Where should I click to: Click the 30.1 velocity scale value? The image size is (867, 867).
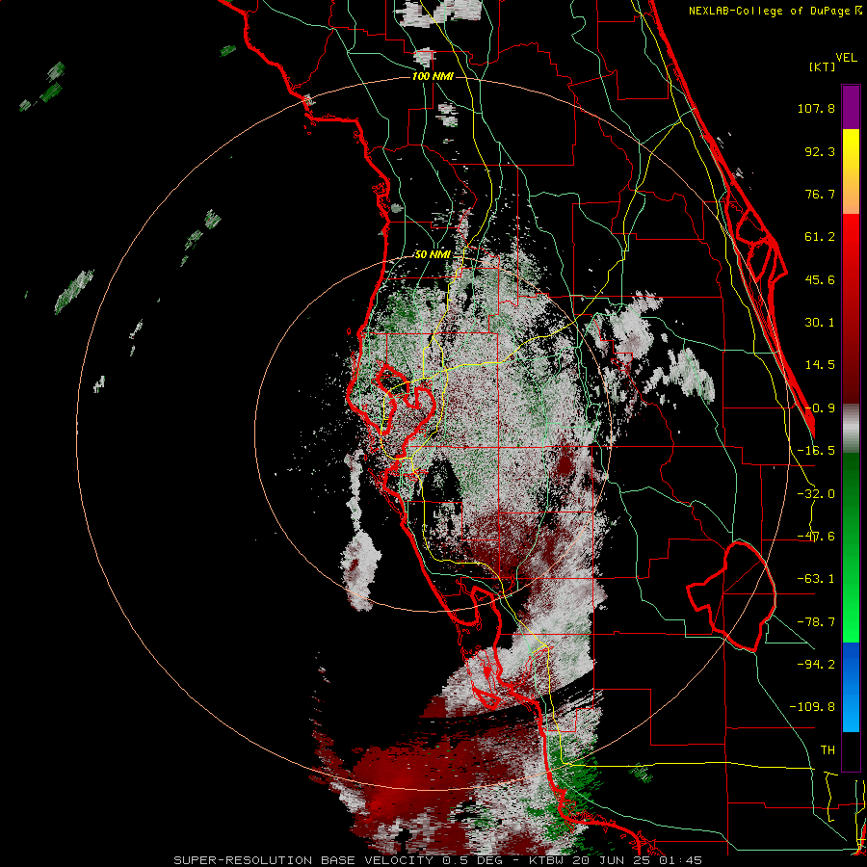[x=820, y=323]
